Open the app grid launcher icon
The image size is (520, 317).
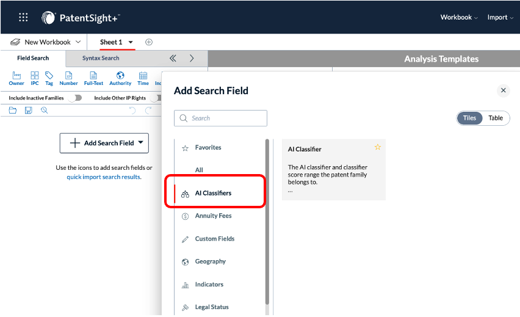[23, 17]
